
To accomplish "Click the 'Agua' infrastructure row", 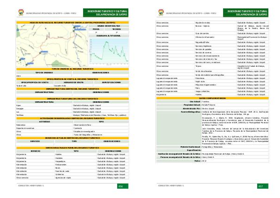I will pos(72,106).
